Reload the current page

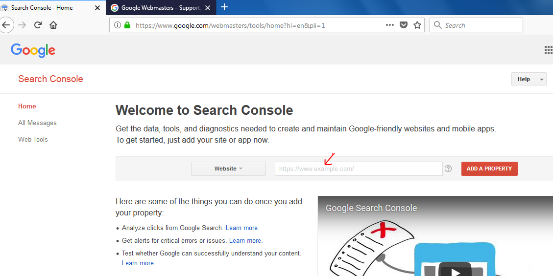(38, 25)
